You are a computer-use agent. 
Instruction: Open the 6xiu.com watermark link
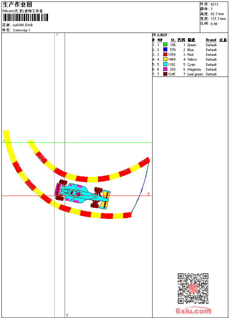(x=194, y=311)
